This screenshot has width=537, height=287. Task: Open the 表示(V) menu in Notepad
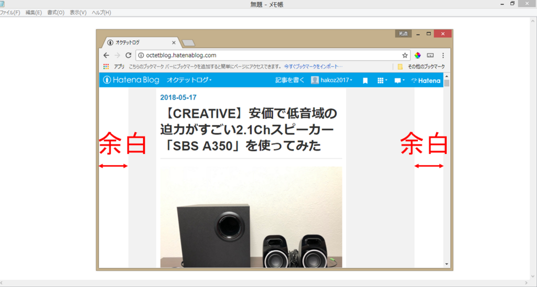tap(78, 13)
